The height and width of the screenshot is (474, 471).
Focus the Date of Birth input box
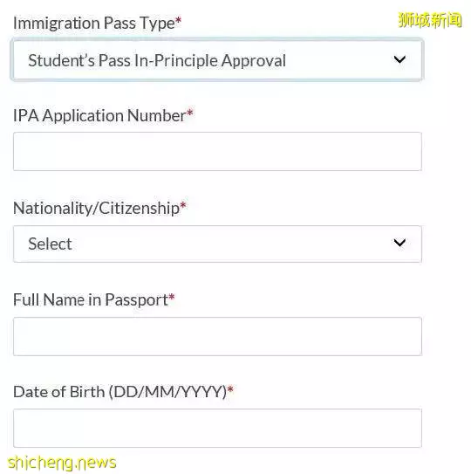click(x=217, y=428)
